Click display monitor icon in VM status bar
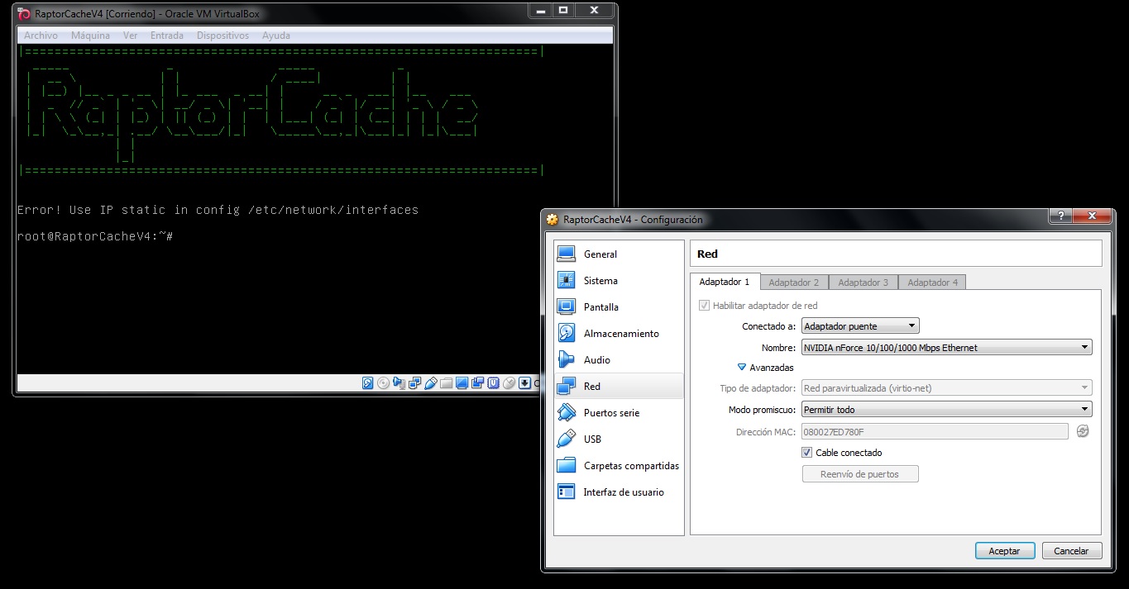The width and height of the screenshot is (1129, 589). tap(462, 383)
